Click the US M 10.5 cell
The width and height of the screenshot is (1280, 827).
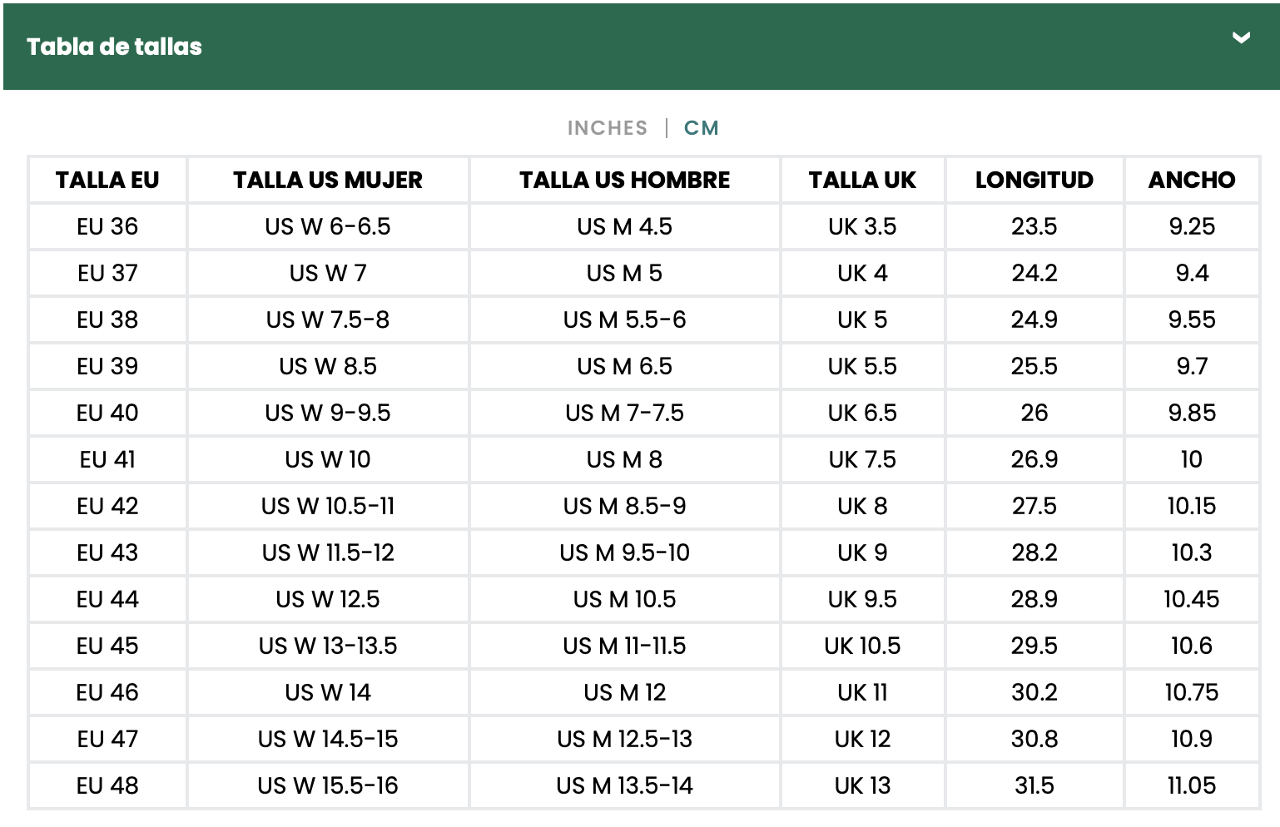[624, 599]
